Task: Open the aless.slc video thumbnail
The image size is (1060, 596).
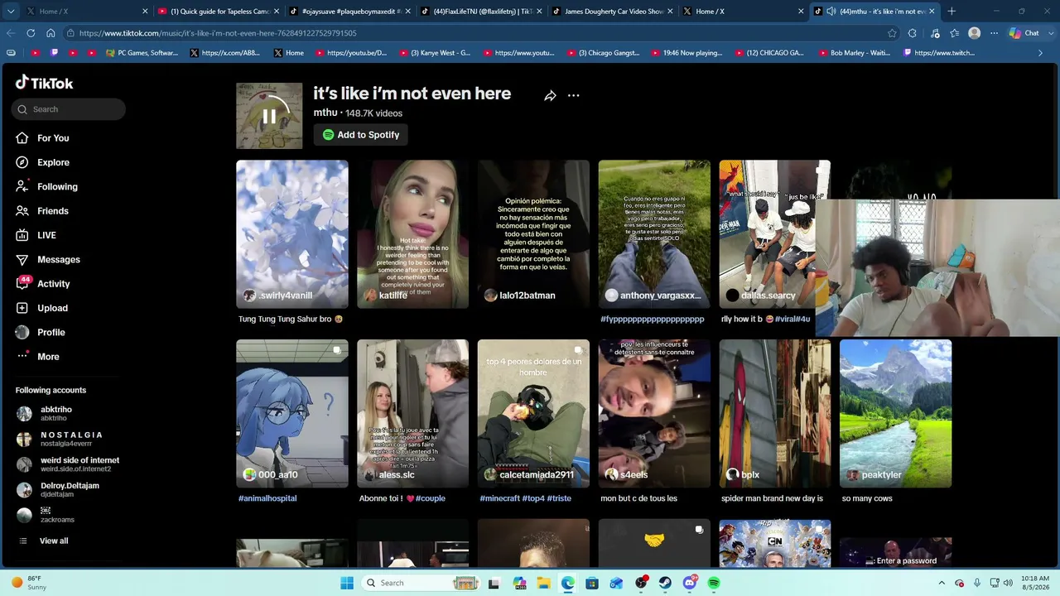Action: (x=412, y=414)
